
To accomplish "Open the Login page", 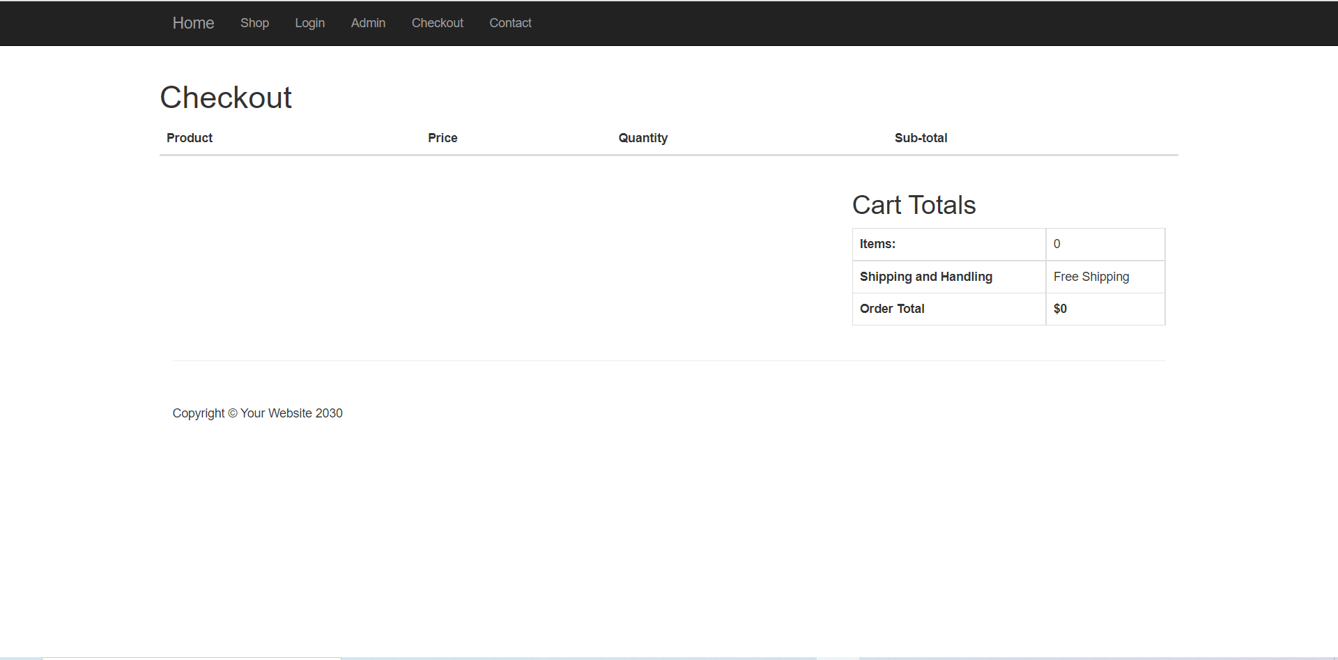I will coord(309,23).
